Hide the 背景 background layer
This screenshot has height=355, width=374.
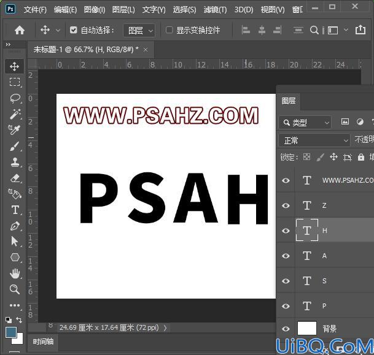[x=286, y=329]
